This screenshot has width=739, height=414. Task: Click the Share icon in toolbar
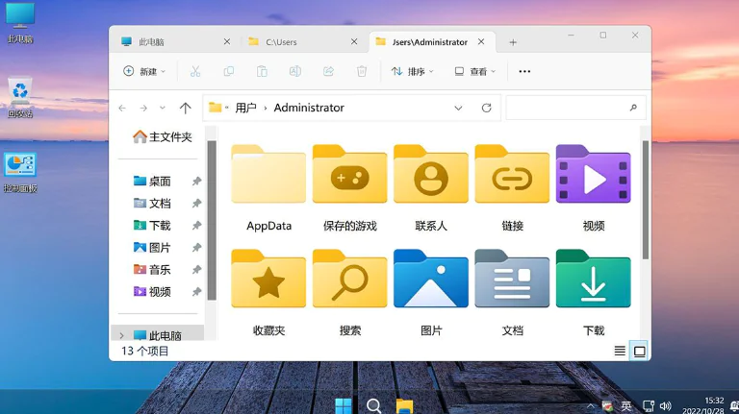328,71
